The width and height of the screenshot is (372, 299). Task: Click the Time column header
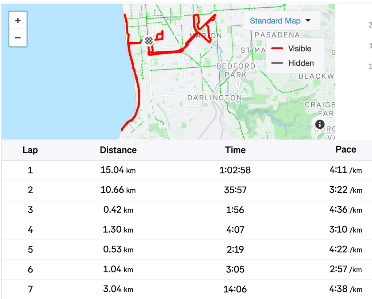[235, 150]
